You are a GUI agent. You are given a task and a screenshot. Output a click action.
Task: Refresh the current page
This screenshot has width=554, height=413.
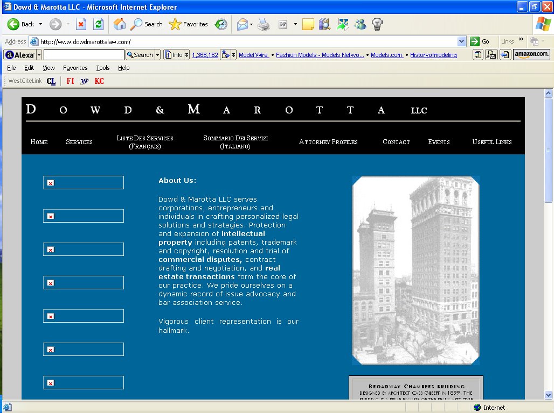[98, 24]
